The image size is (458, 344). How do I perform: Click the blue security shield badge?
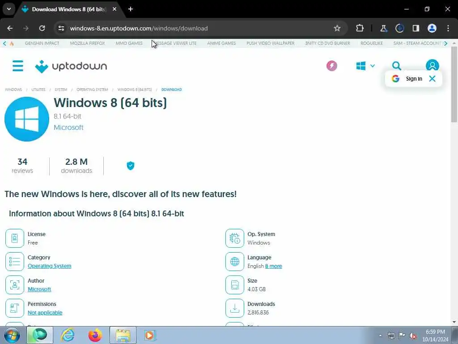[130, 166]
